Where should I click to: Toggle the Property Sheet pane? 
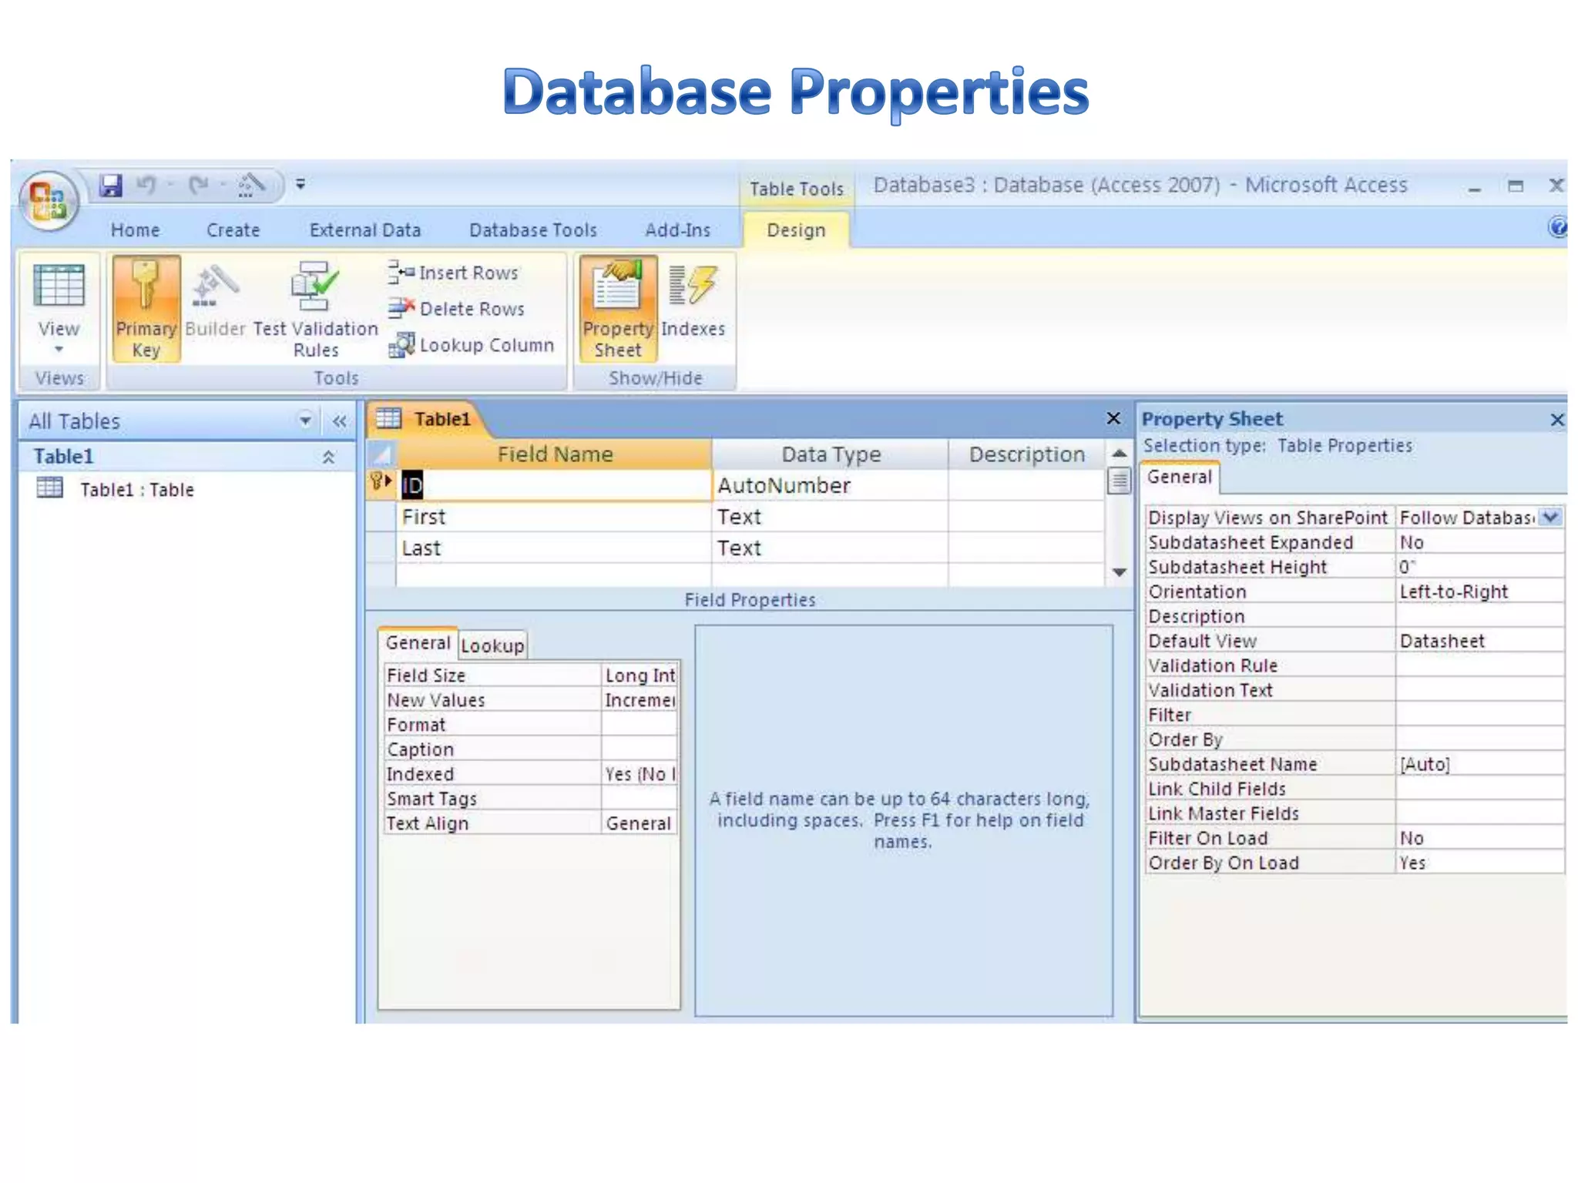pyautogui.click(x=618, y=308)
